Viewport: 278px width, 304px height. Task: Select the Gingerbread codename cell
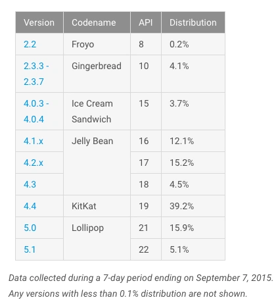(97, 74)
